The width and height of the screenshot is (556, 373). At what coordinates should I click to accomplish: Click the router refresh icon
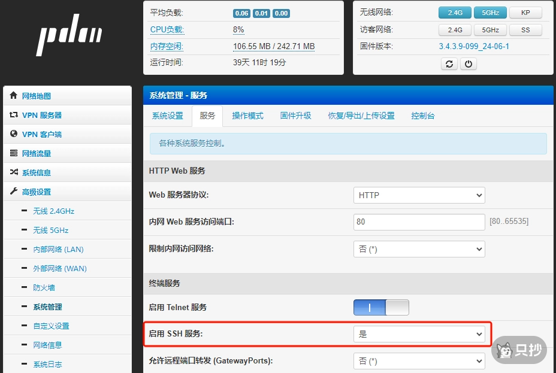pyautogui.click(x=450, y=63)
